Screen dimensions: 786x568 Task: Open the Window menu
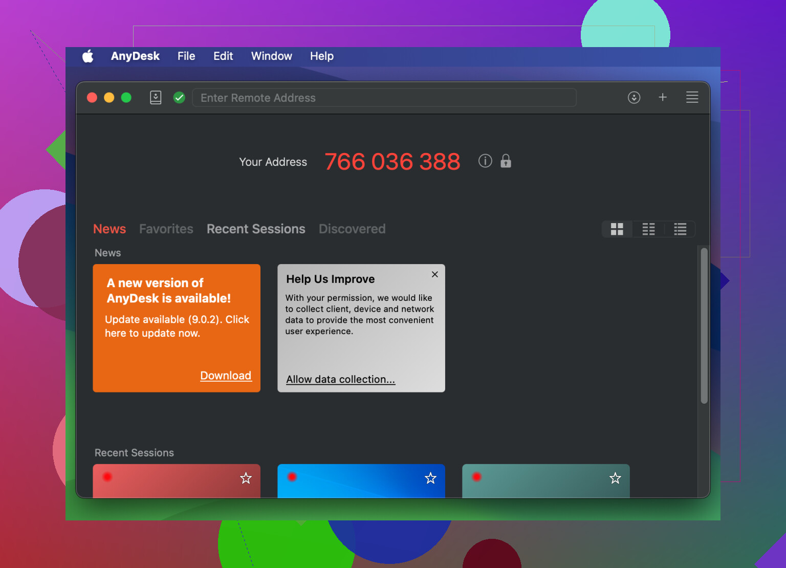click(x=272, y=56)
